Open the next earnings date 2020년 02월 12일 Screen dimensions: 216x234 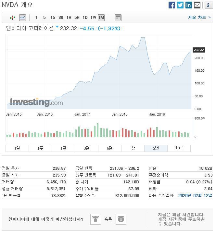[x=195, y=195]
